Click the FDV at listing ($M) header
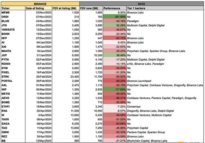This screenshot has height=143, width=205. (x=66, y=8)
